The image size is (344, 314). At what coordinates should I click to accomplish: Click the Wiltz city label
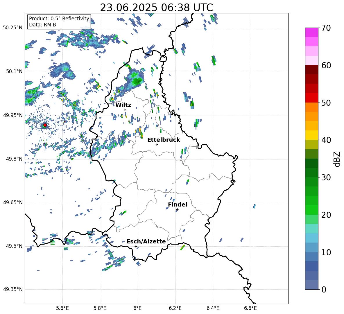click(x=123, y=105)
